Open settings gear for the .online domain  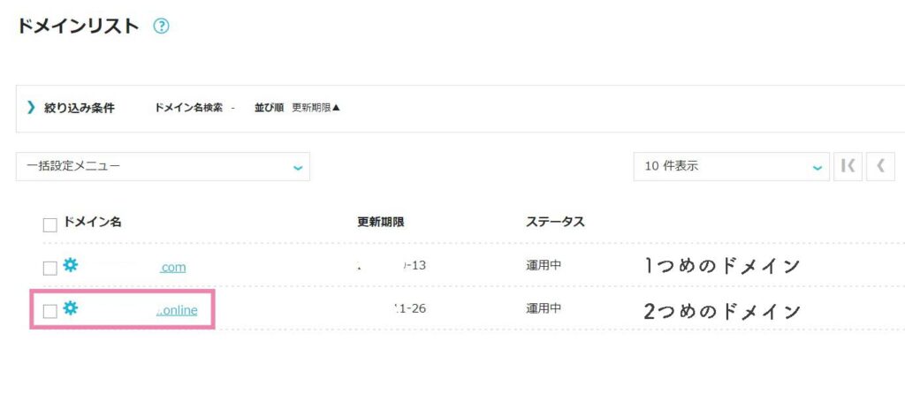coord(70,308)
